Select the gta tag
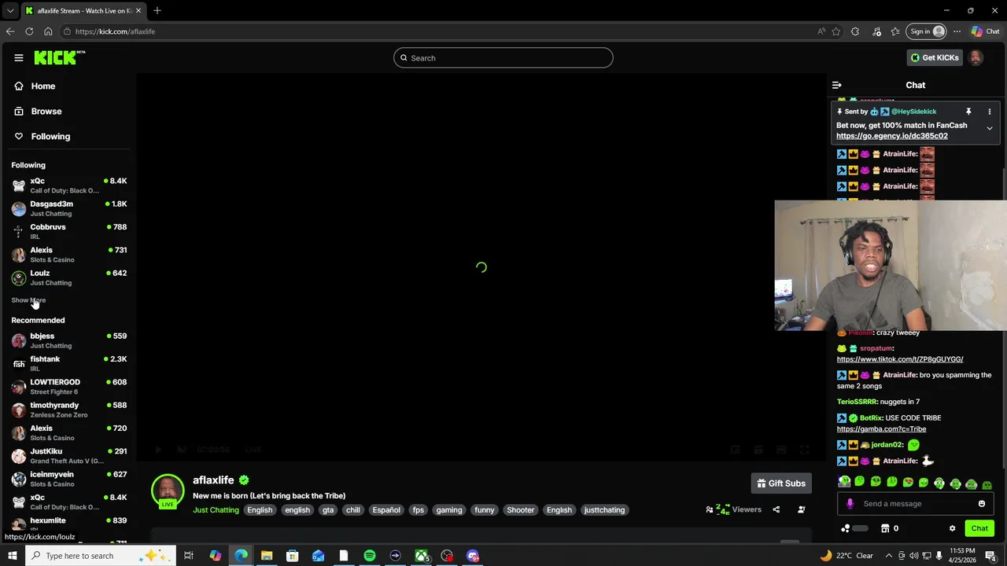The image size is (1007, 566). (328, 510)
